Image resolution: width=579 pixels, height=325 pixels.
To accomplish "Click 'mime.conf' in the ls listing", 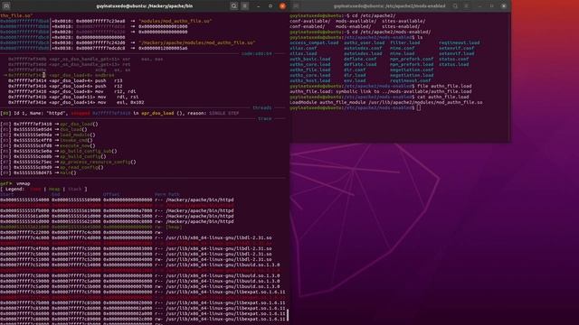I will pos(403,48).
